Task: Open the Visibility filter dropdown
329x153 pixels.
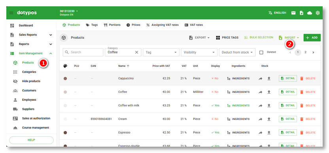Action: coord(199,52)
